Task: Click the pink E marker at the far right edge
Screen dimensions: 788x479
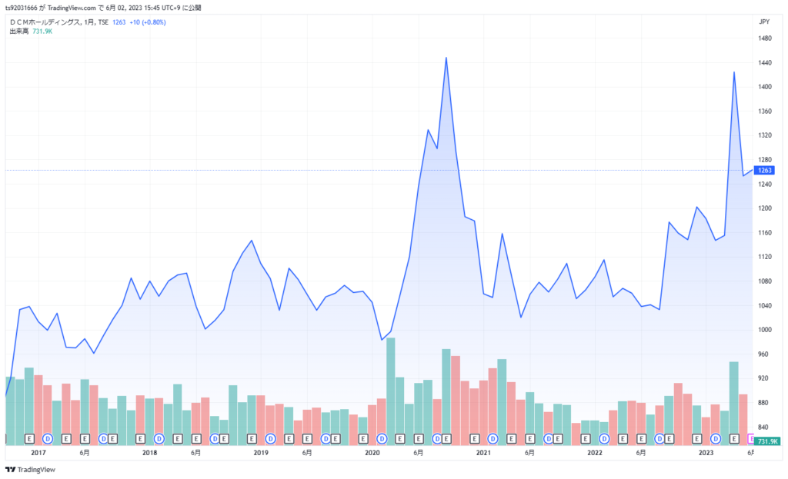Action: [x=752, y=438]
